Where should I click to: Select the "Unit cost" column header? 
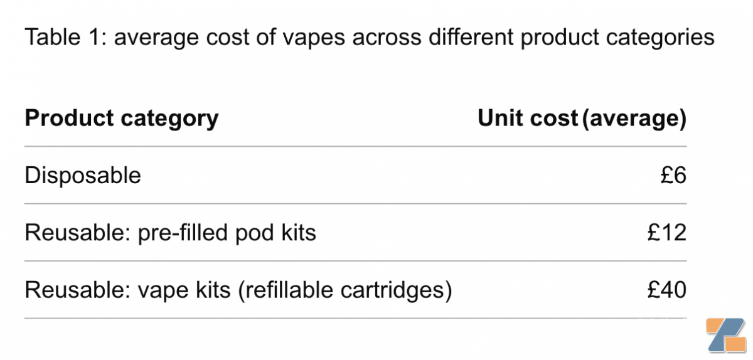527,118
